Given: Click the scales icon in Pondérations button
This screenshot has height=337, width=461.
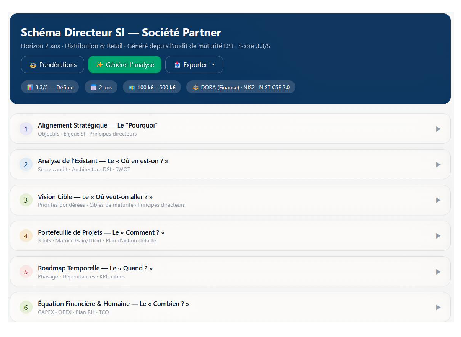Looking at the screenshot, I should [33, 65].
